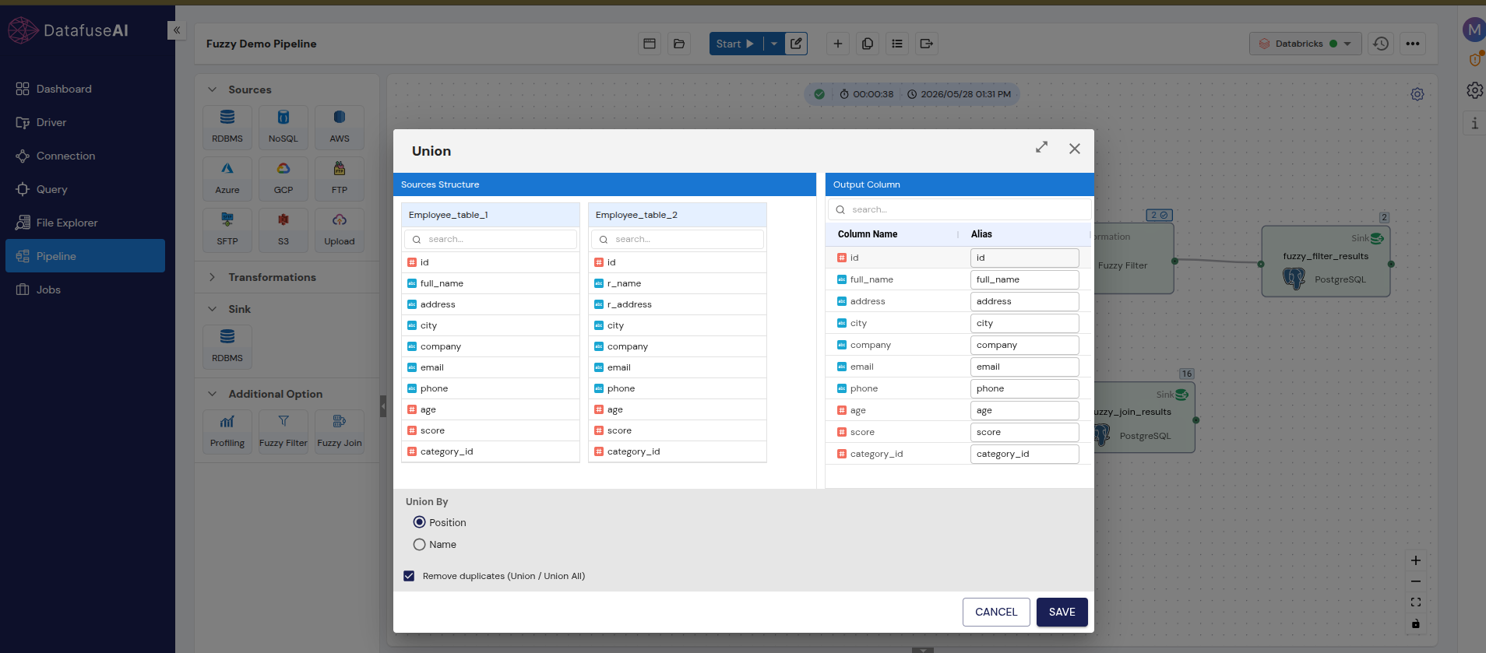This screenshot has height=653, width=1486.
Task: Click the export pipeline icon
Action: pyautogui.click(x=927, y=44)
